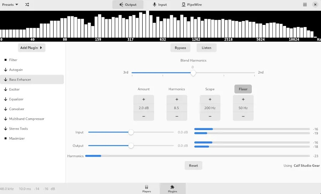Toggle the Listen button
This screenshot has width=321, height=194.
point(207,48)
